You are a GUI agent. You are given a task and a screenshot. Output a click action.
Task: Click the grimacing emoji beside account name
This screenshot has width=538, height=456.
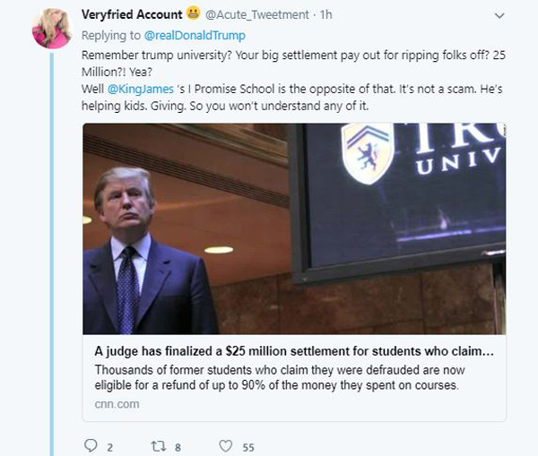click(x=194, y=13)
